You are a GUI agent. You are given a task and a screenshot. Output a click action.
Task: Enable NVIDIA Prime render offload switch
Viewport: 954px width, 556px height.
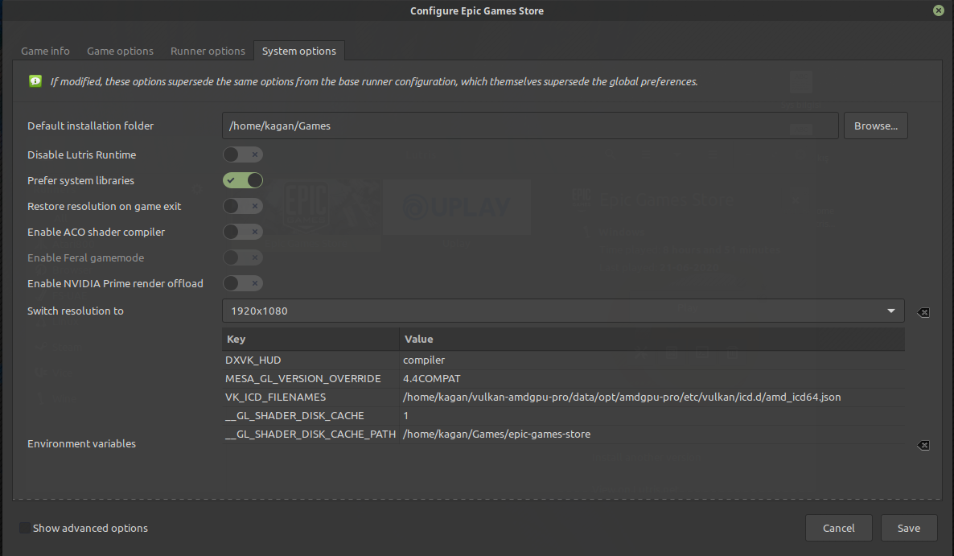click(x=243, y=283)
